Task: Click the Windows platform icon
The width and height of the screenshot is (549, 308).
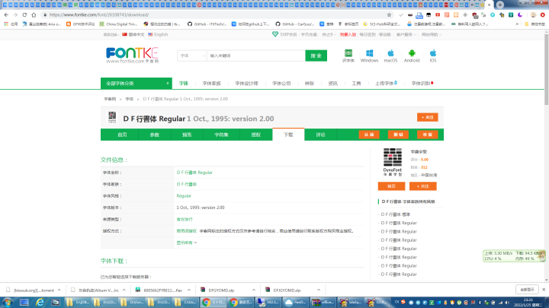Action: (x=369, y=56)
